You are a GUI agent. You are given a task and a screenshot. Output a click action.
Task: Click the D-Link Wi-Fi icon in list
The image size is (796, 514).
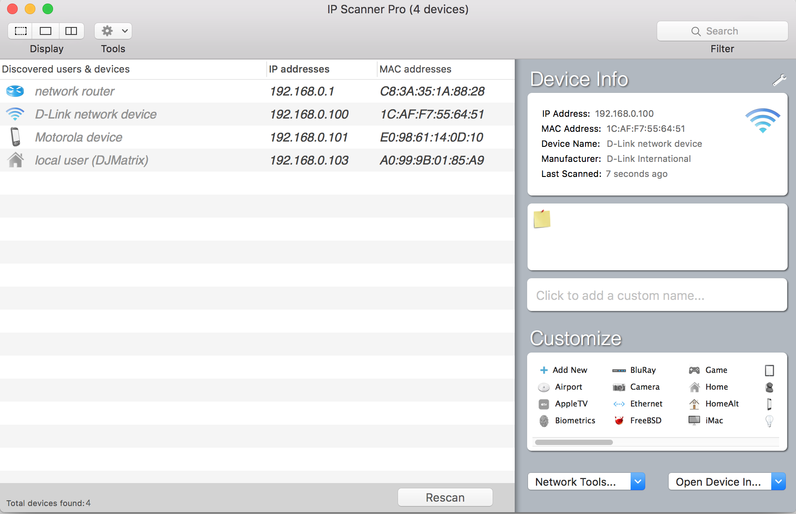point(15,114)
